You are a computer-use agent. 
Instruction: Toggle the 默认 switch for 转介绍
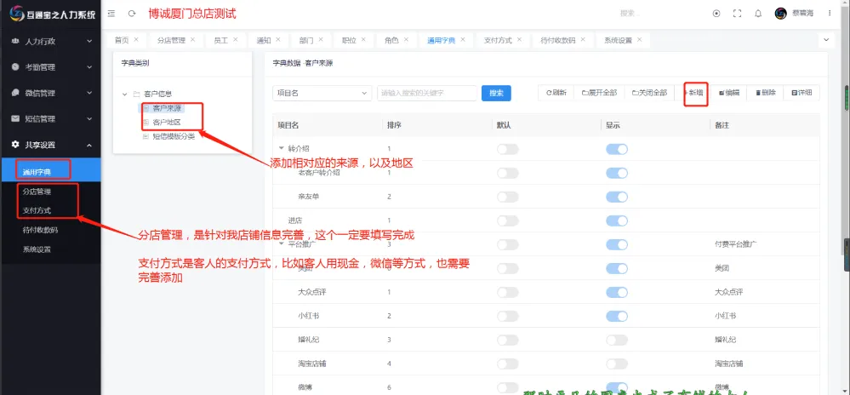pyautogui.click(x=507, y=149)
